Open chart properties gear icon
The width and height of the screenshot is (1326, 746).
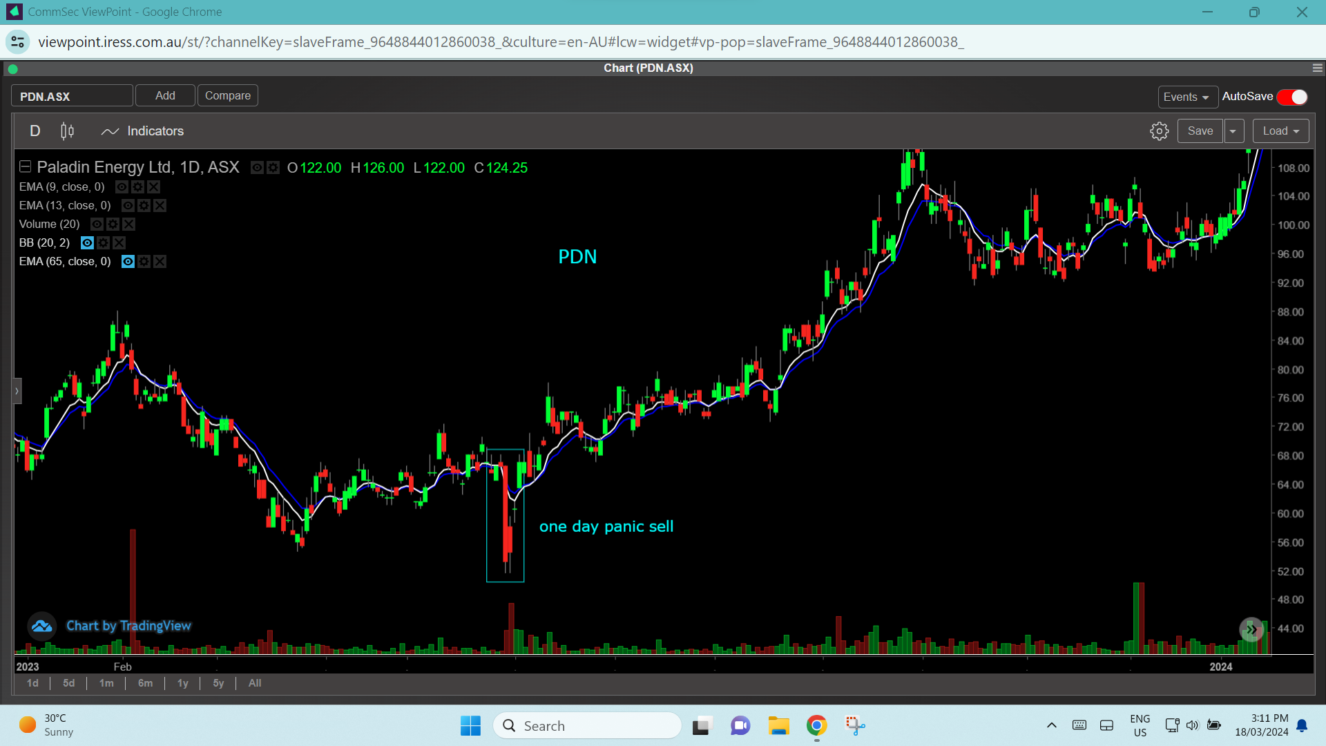1160,131
